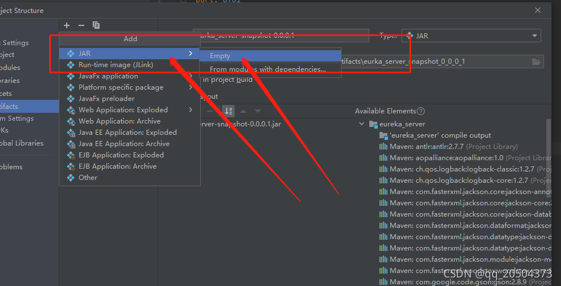This screenshot has width=561, height=286.
Task: Select JavaFx application menu entry
Action: click(130, 76)
